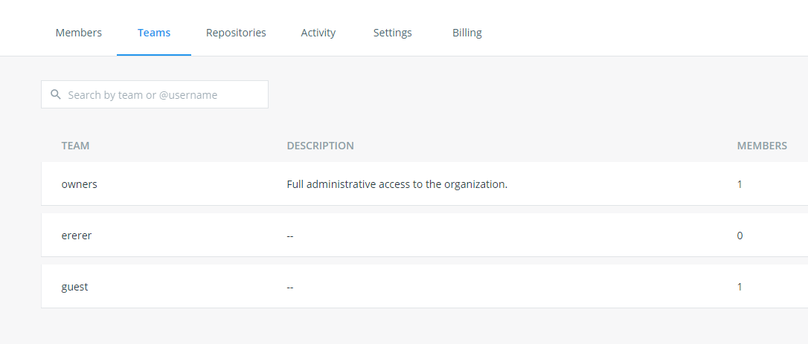Viewport: 808px width, 344px height.
Task: Click the DESCRIPTION column header
Action: [321, 146]
